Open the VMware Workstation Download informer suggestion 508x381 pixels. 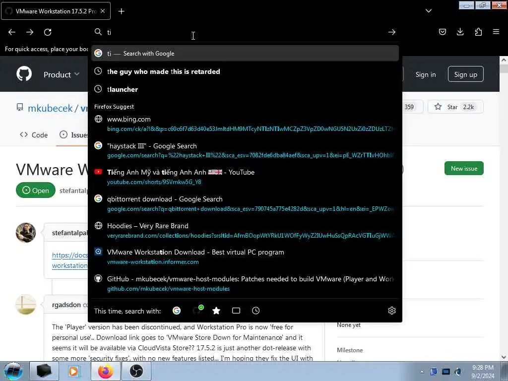point(245,257)
